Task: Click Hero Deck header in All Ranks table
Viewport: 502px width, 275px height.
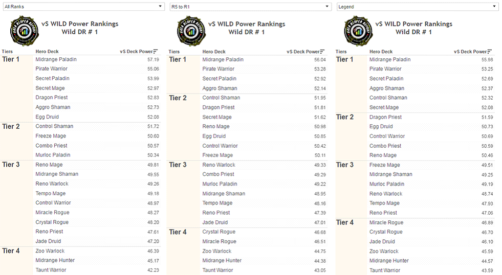Action: pyautogui.click(x=47, y=52)
